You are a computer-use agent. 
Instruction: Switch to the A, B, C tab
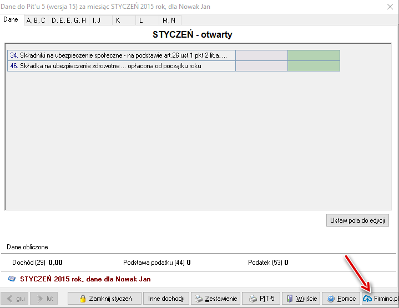(x=36, y=20)
